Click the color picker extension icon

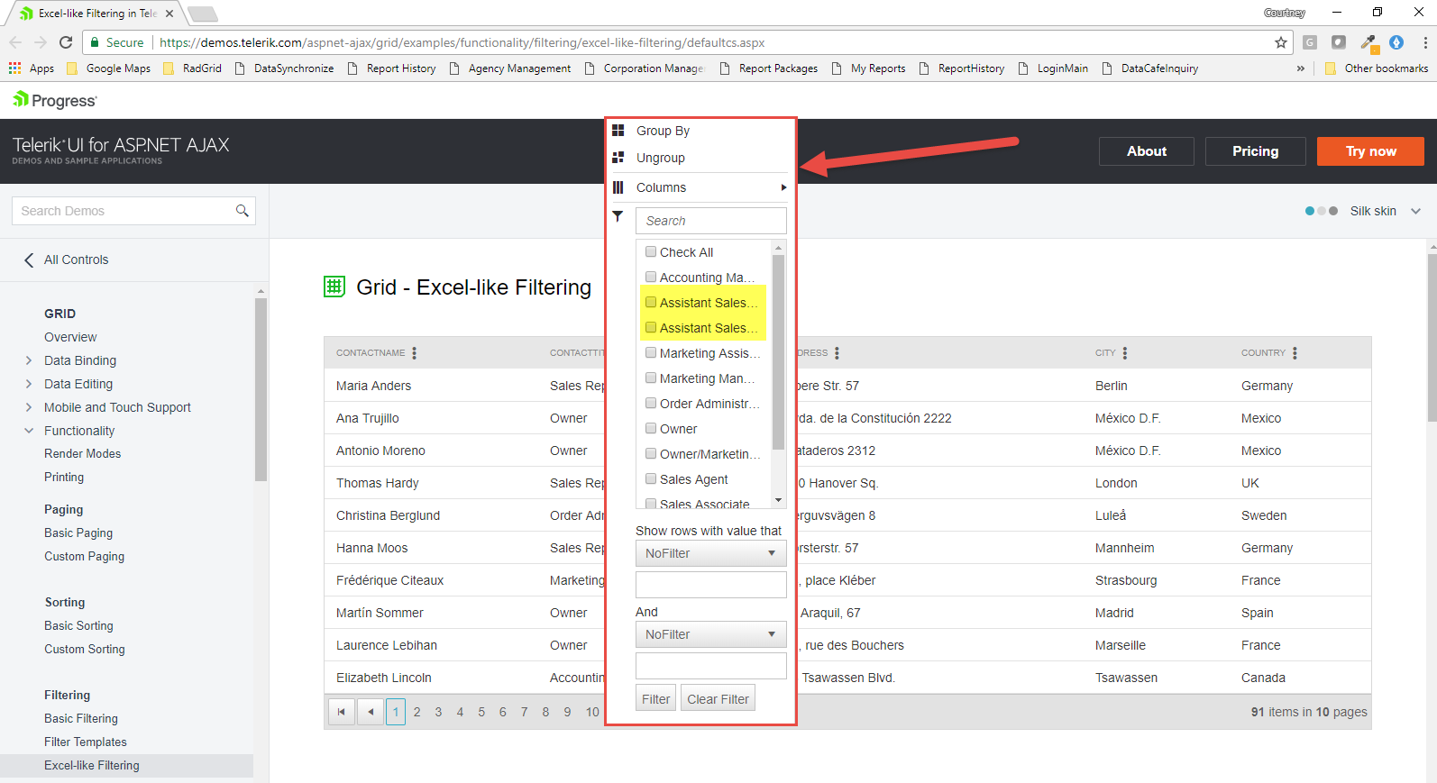1368,42
